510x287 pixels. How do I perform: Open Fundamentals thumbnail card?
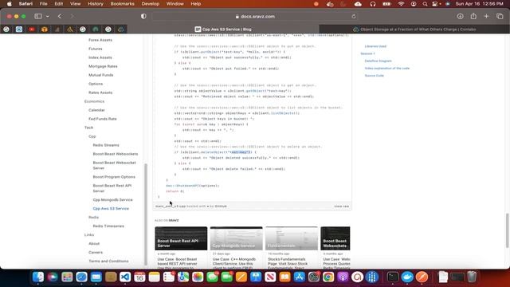click(x=292, y=238)
